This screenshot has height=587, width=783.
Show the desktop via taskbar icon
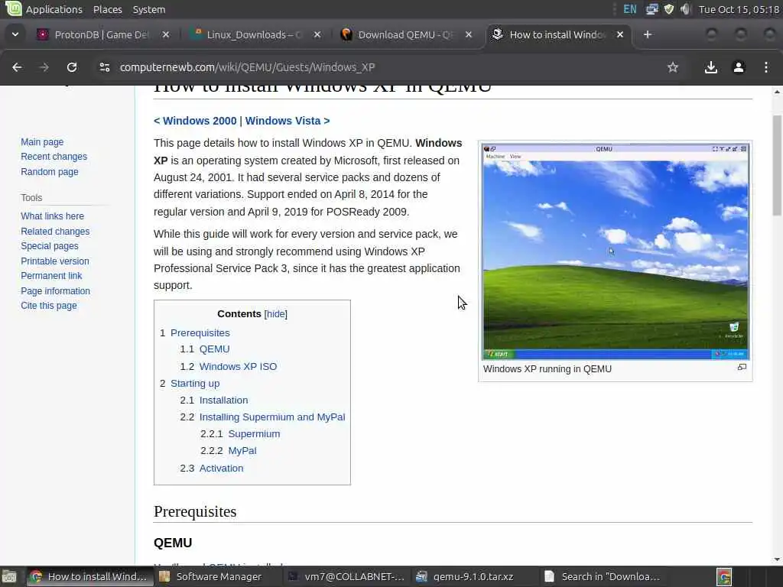(x=9, y=576)
